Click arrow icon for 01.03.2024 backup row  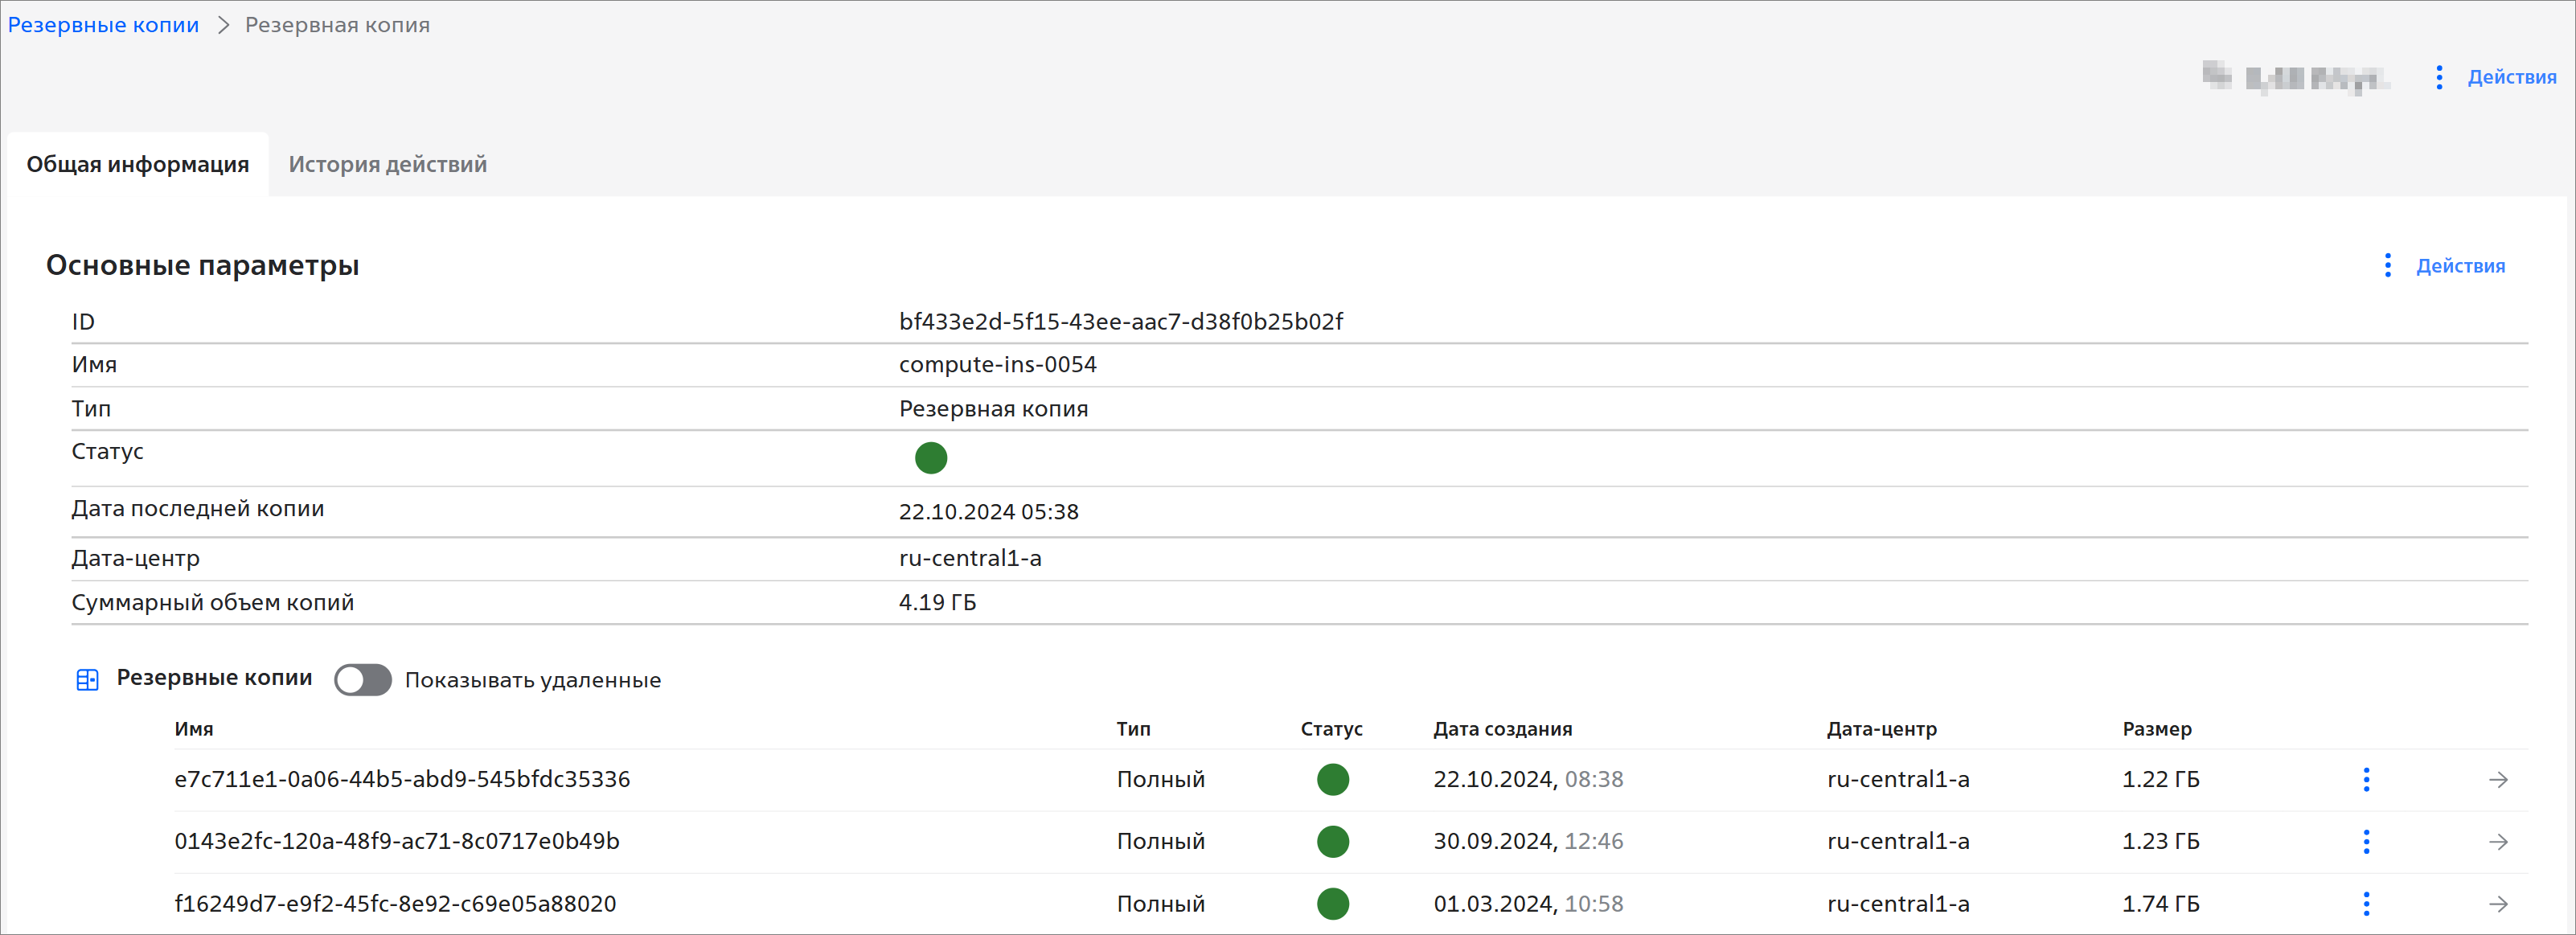pos(2498,903)
